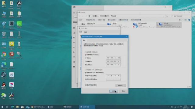195x109 pixels.
Task: Open Status page in Settings sidebar
Action: click(74, 28)
